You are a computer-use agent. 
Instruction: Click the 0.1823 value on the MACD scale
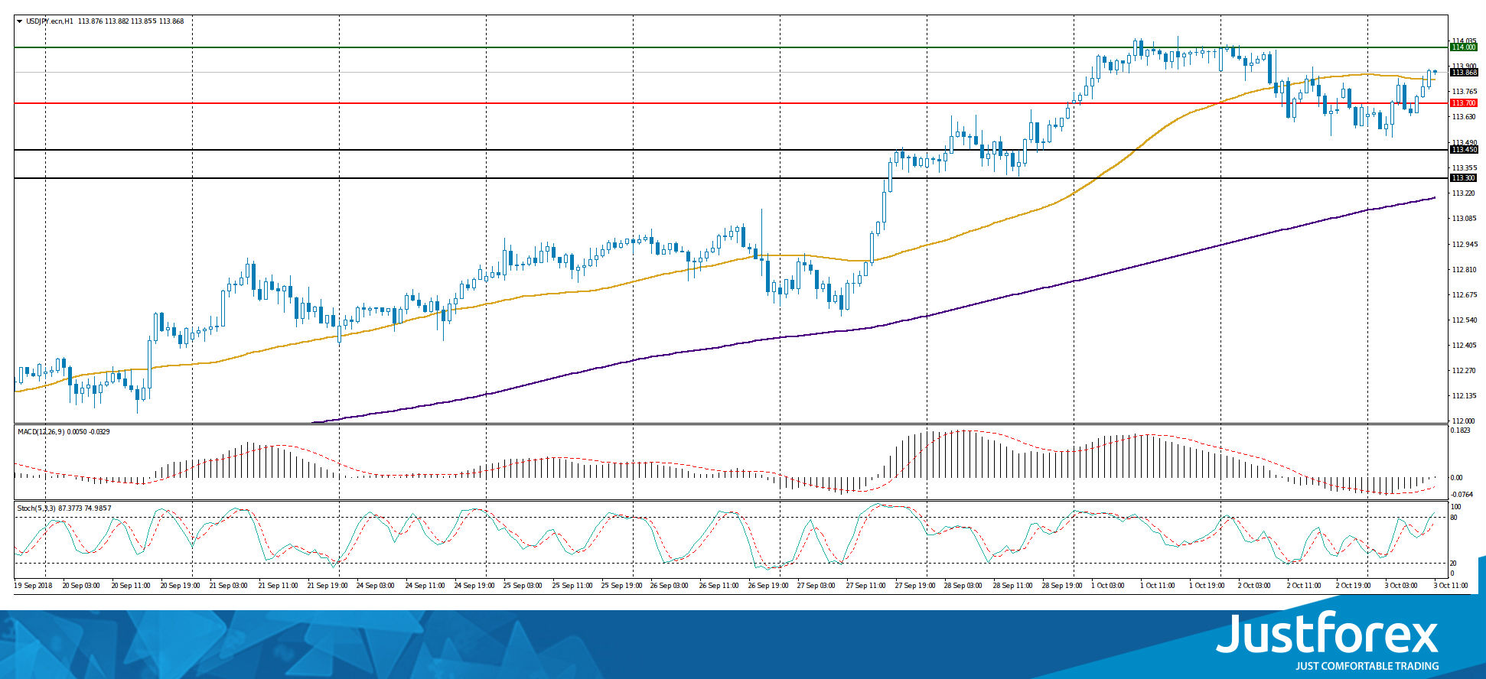coord(1461,430)
